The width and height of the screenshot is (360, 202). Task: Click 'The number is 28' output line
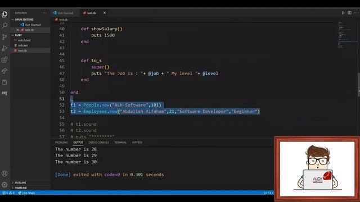point(76,149)
